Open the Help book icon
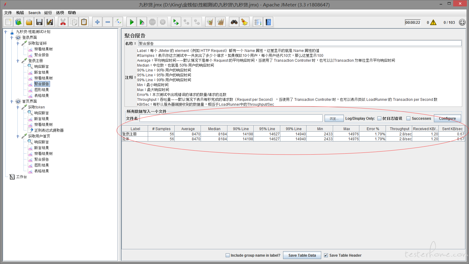The height and width of the screenshot is (264, 469). (x=268, y=22)
